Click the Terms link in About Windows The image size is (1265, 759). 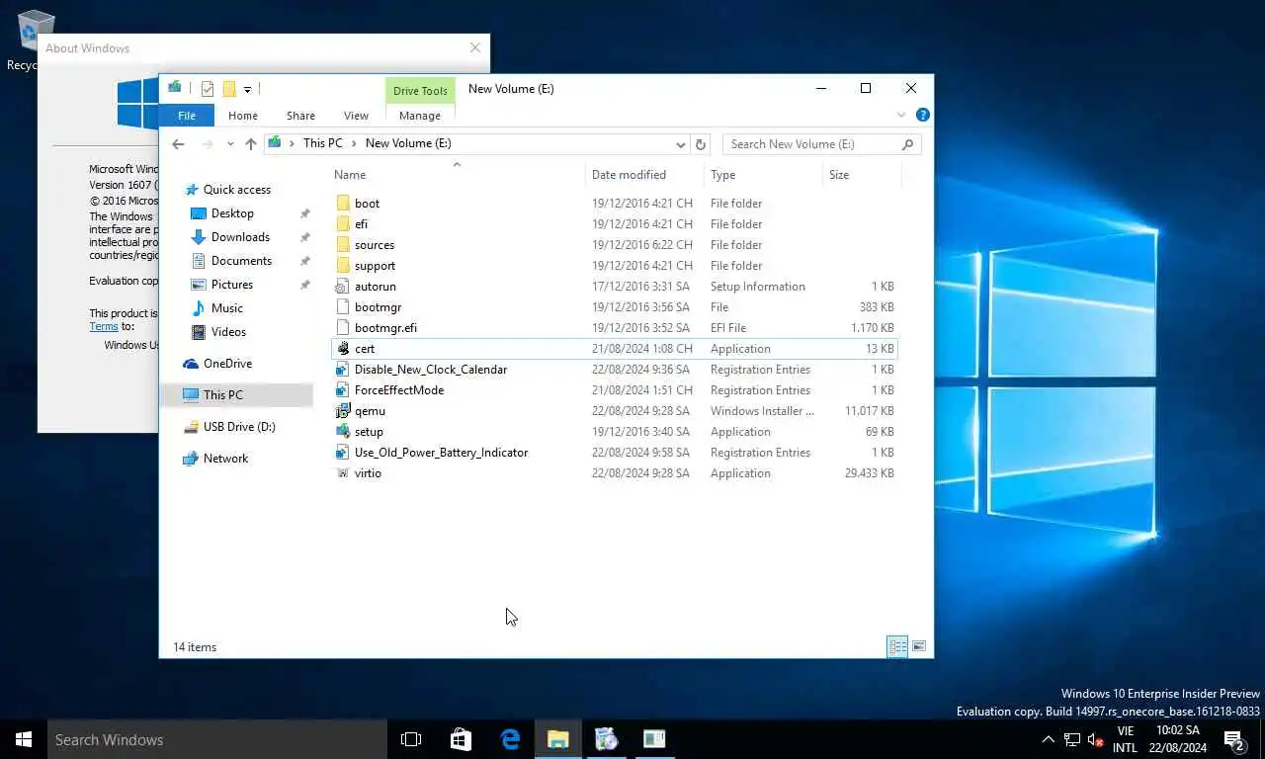click(x=104, y=326)
